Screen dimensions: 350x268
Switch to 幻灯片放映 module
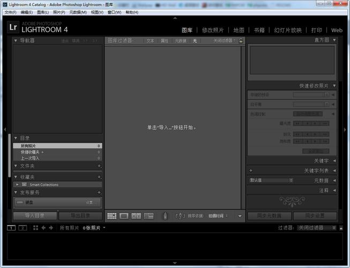pos(288,30)
